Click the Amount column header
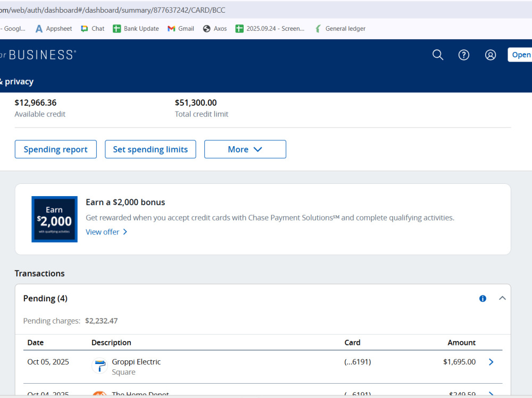This screenshot has height=398, width=532. click(x=461, y=342)
